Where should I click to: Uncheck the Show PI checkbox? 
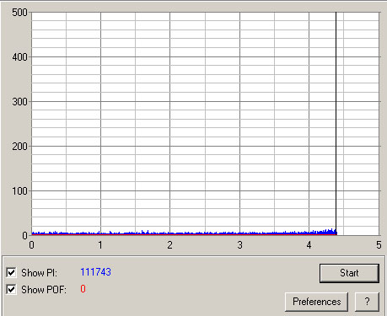11,272
